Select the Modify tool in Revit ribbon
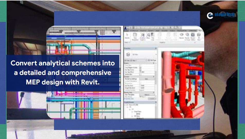Screen dimensions: 245x139 click(127, 36)
